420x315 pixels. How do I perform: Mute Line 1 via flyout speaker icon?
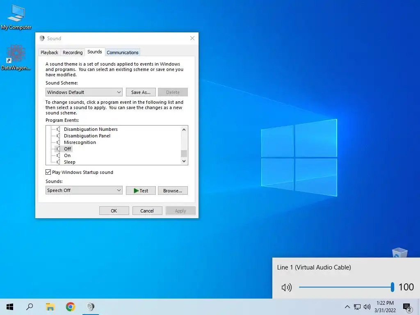point(286,288)
